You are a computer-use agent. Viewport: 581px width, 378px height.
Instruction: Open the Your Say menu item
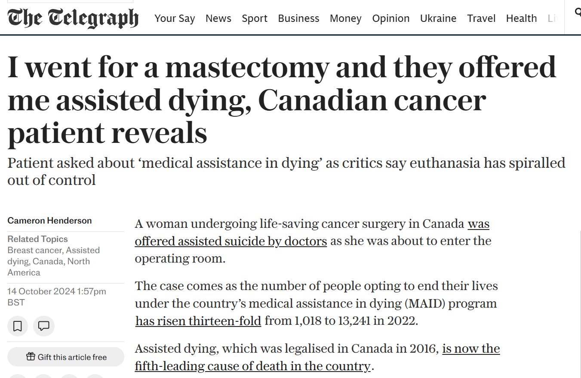click(175, 18)
